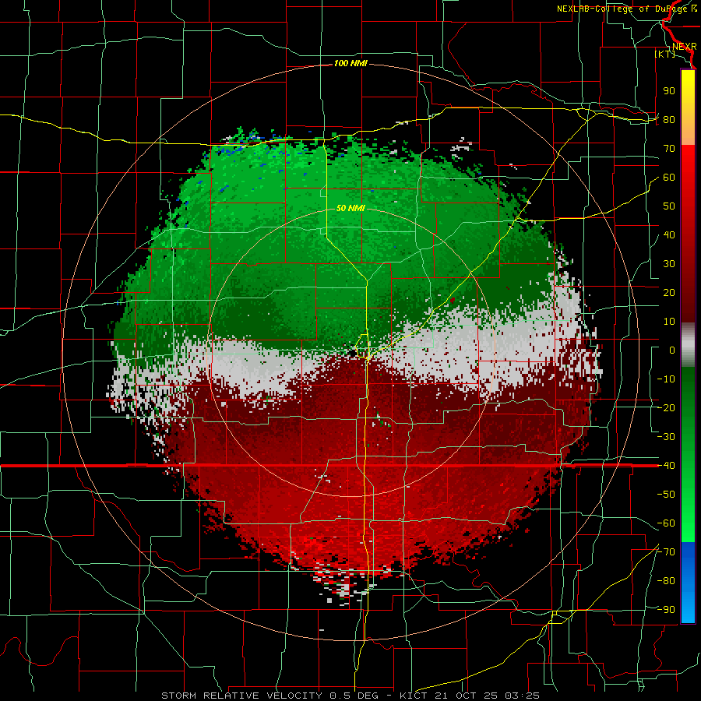Click the positive 10 scale value
701x701 pixels.
(669, 322)
